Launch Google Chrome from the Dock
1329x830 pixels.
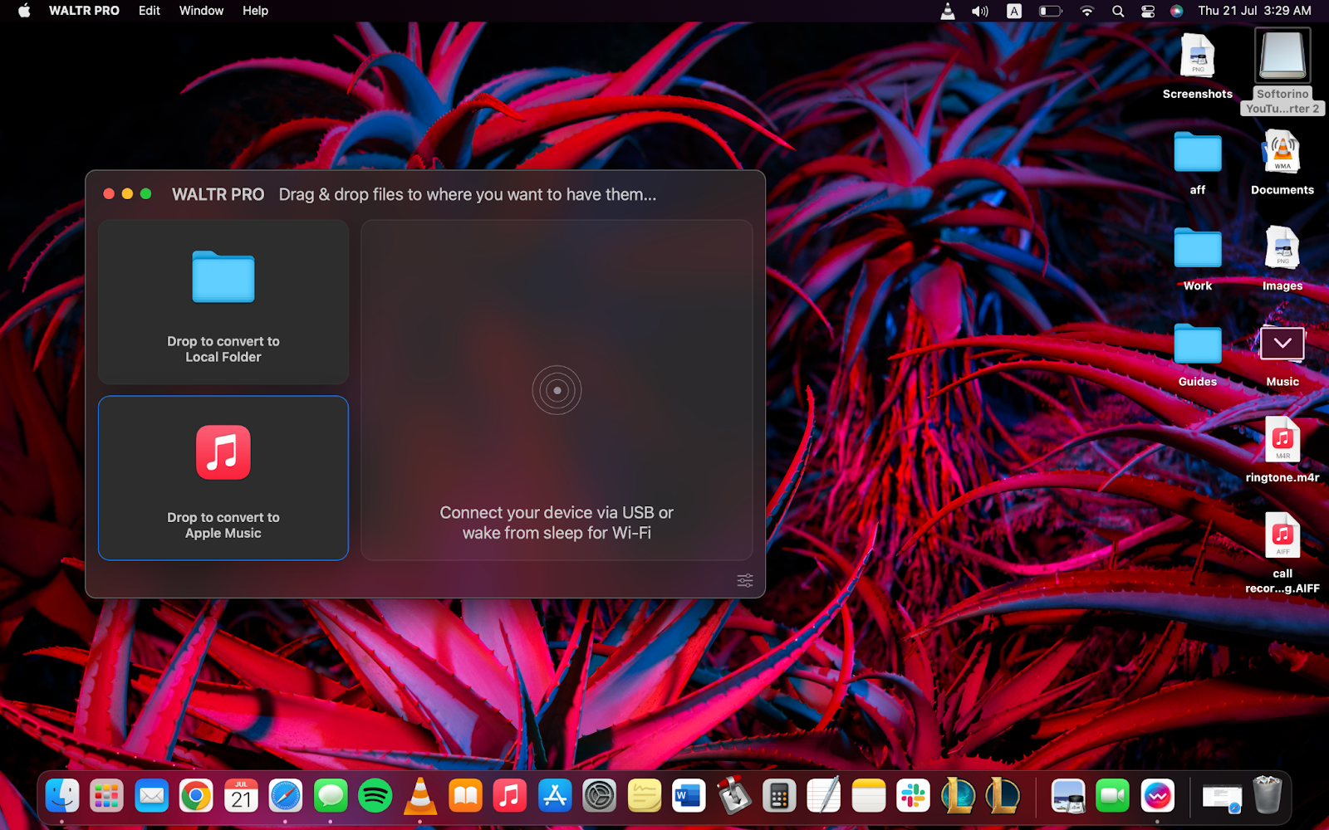click(x=196, y=797)
